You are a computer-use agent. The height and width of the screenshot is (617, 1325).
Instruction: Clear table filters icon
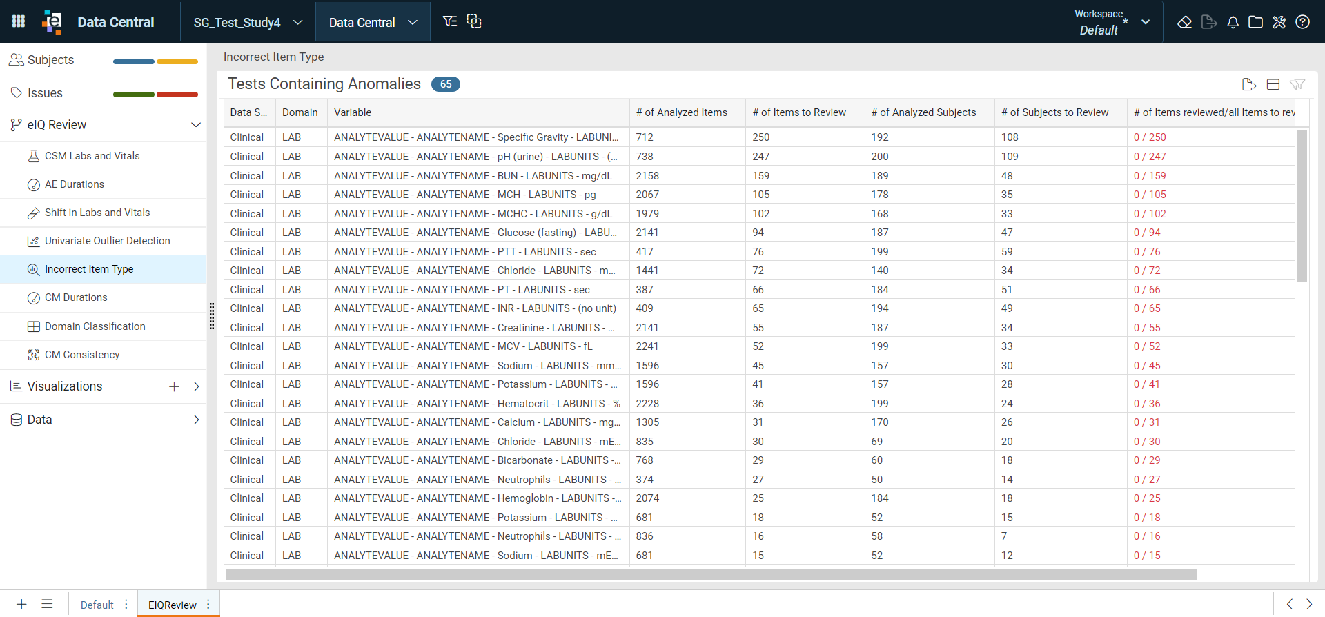tap(1297, 84)
